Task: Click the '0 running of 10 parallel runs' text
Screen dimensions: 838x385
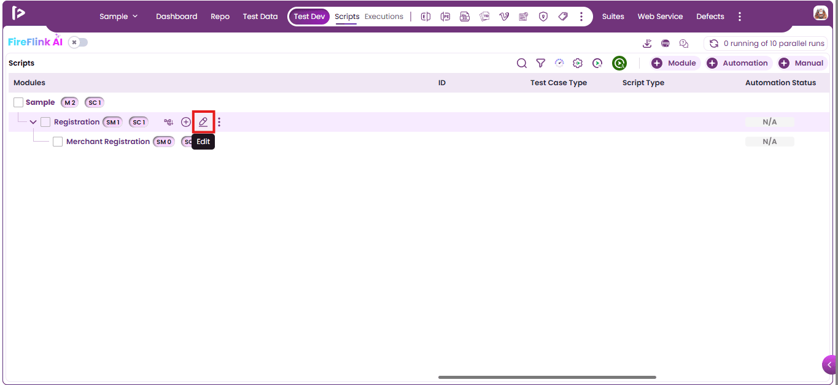Action: (x=774, y=44)
